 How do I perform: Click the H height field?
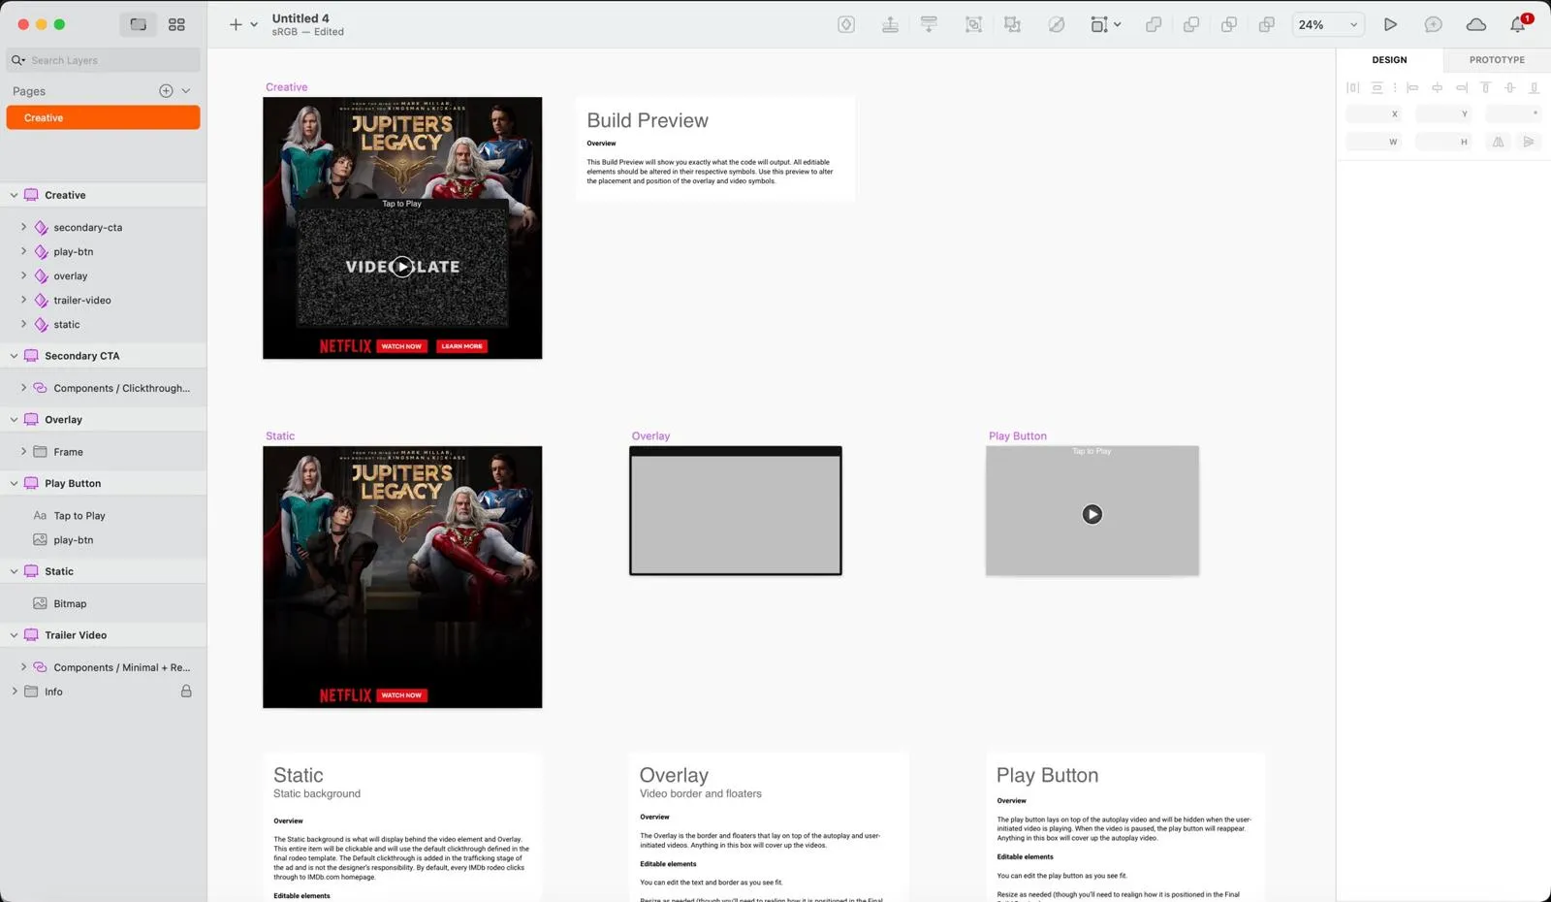tap(1443, 142)
